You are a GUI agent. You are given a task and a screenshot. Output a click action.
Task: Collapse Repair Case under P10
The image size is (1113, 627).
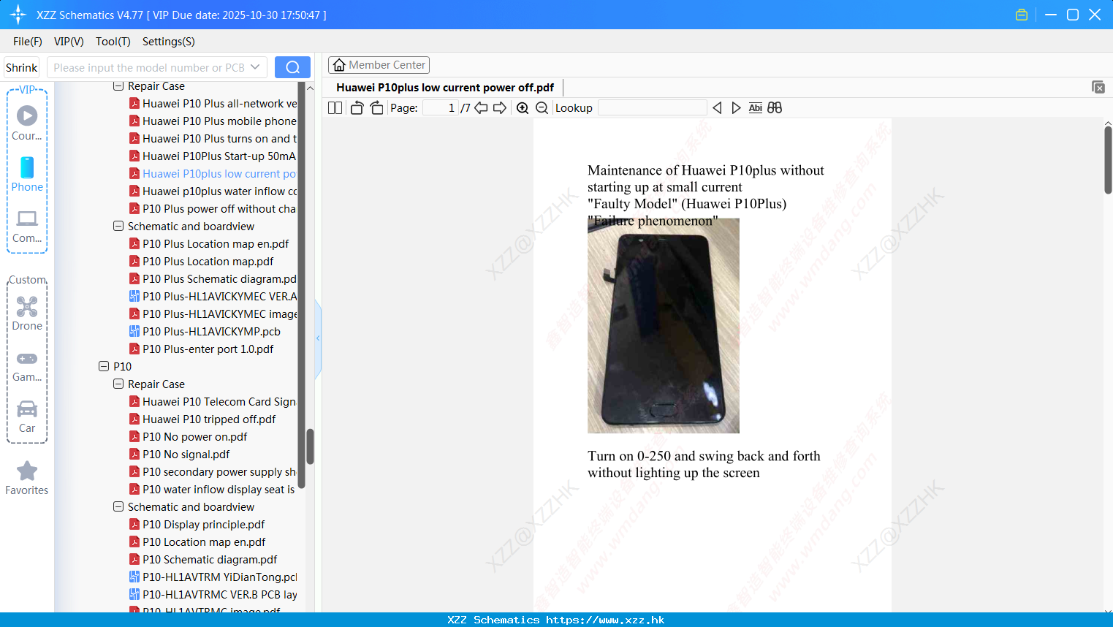coord(118,384)
